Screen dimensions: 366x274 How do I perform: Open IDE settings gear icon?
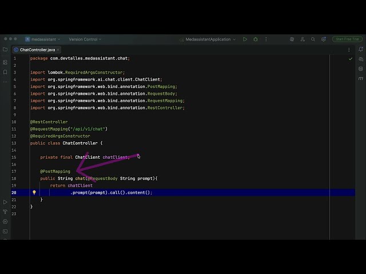pyautogui.click(x=324, y=39)
